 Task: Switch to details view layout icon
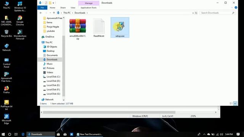coord(231,104)
